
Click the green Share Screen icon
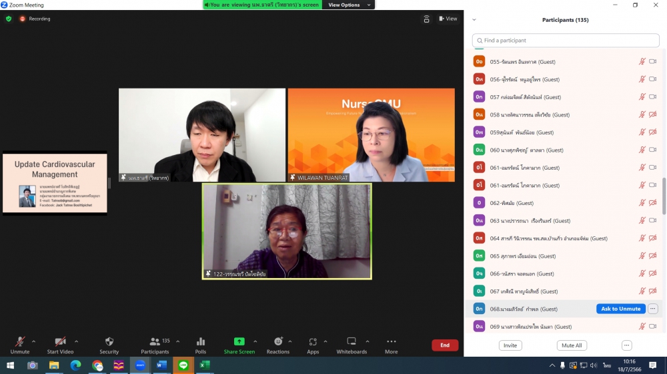[x=239, y=342]
